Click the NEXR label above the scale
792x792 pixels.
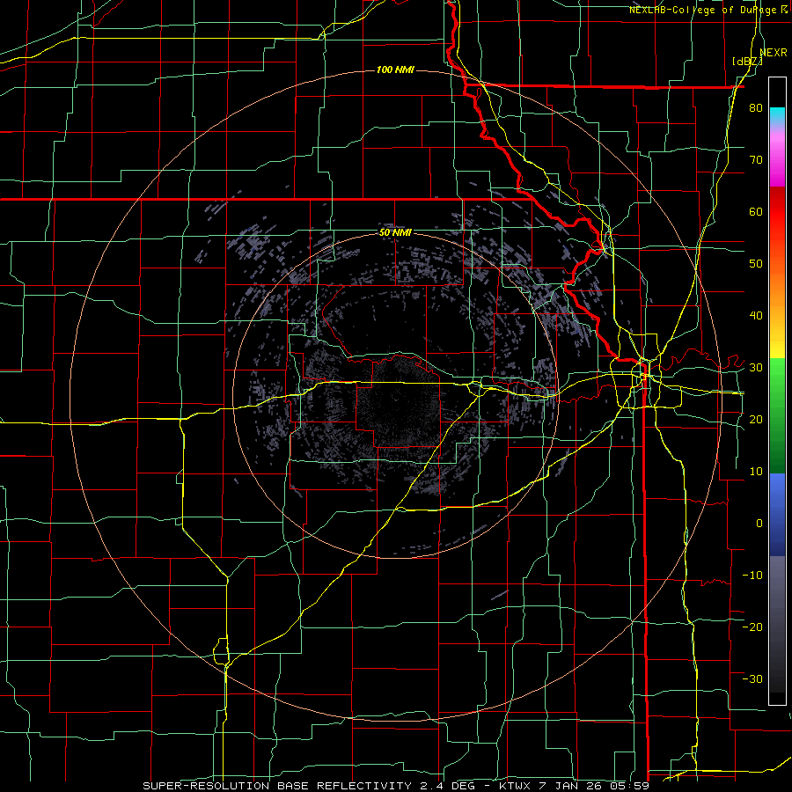pos(774,53)
